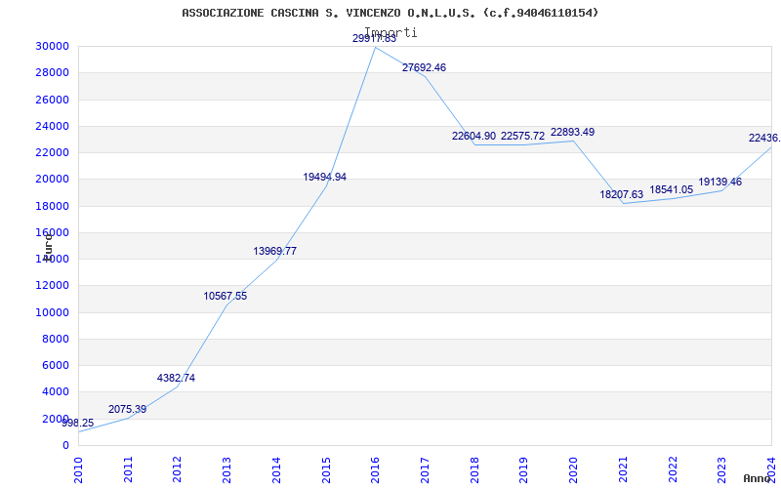Select the data label 10567.55

coord(226,297)
